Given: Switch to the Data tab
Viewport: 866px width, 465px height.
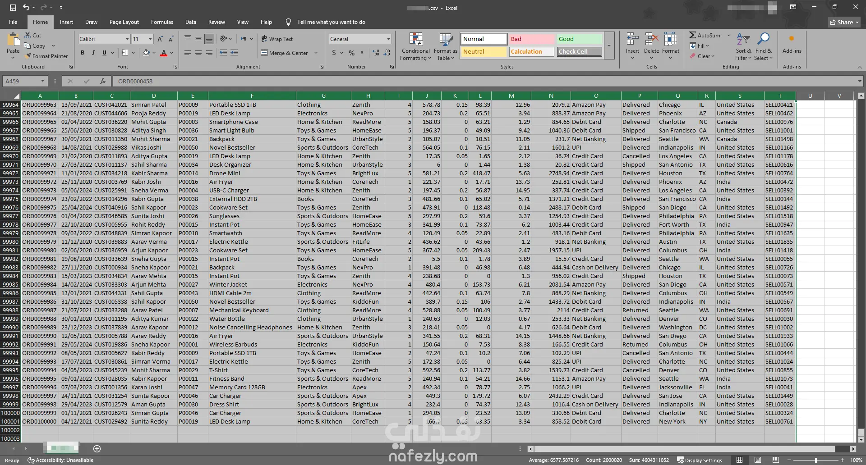Looking at the screenshot, I should pos(191,22).
